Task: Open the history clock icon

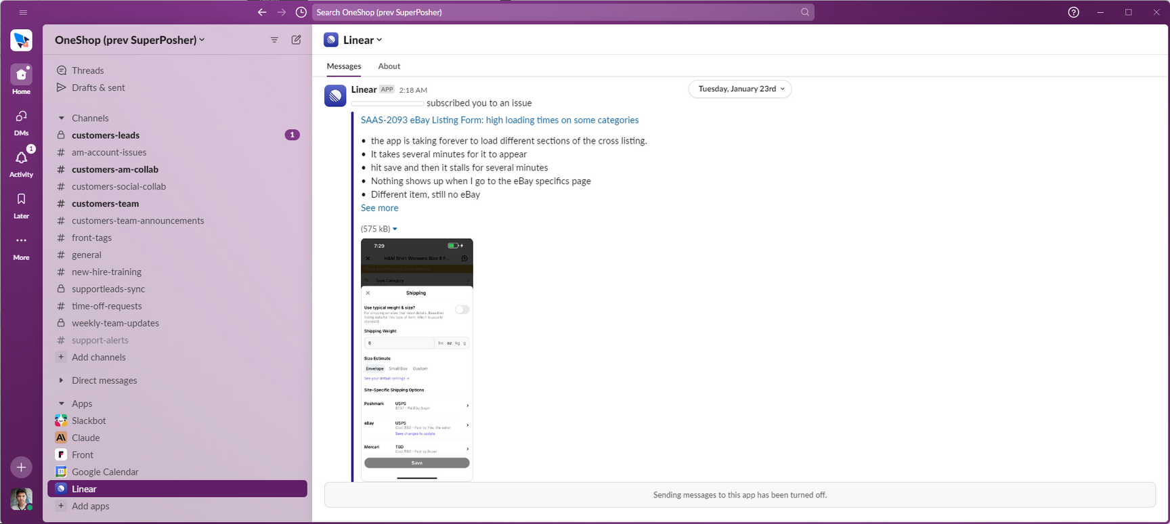Action: pyautogui.click(x=301, y=12)
